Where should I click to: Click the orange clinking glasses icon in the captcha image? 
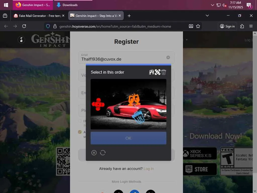(x=134, y=100)
